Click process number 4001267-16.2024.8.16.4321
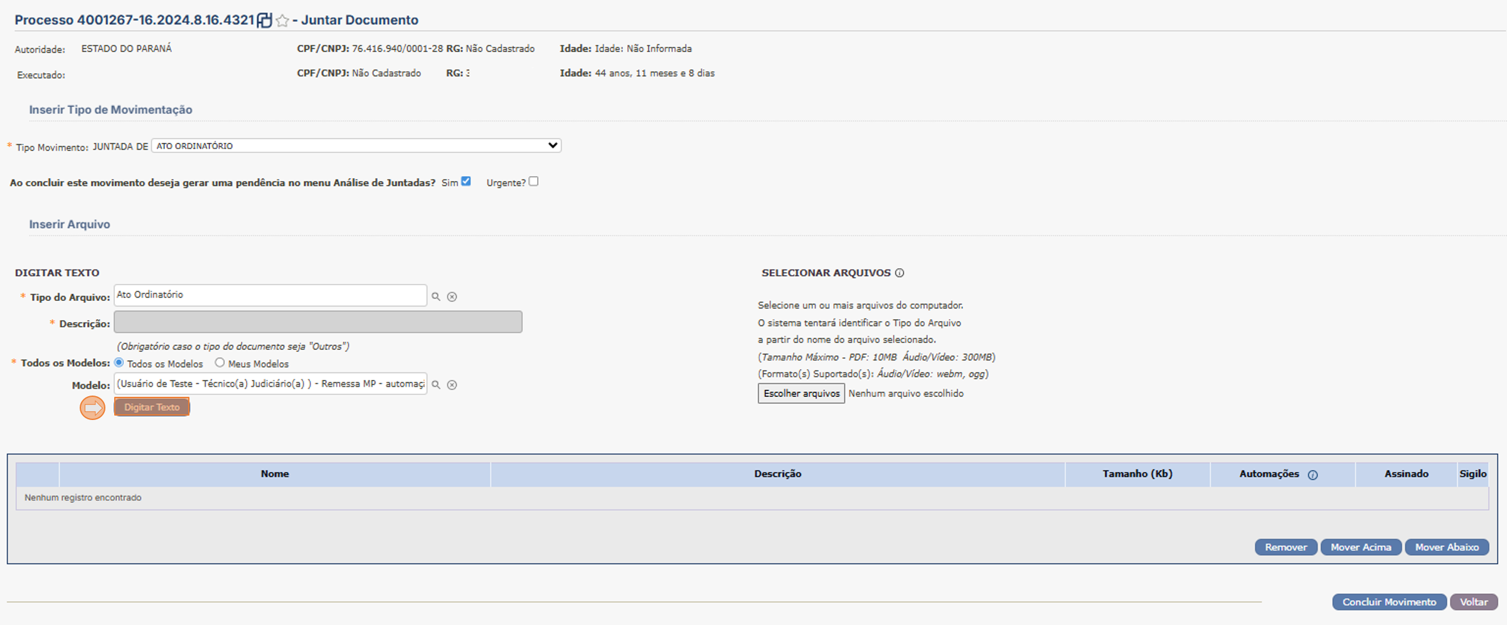 [x=166, y=20]
